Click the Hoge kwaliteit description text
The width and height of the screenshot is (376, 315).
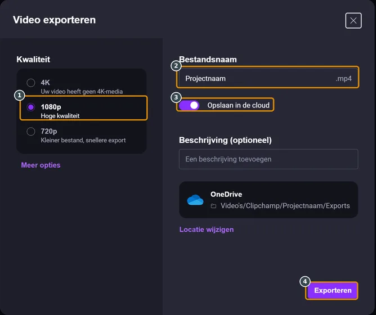pos(60,116)
